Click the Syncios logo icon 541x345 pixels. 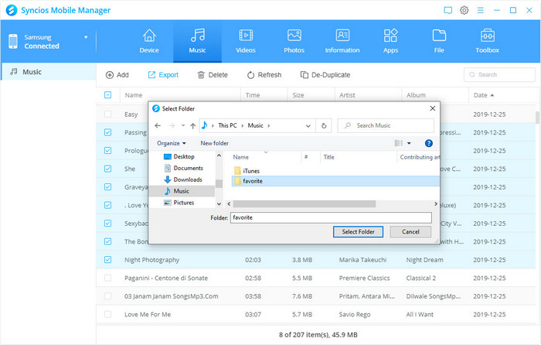[12, 10]
